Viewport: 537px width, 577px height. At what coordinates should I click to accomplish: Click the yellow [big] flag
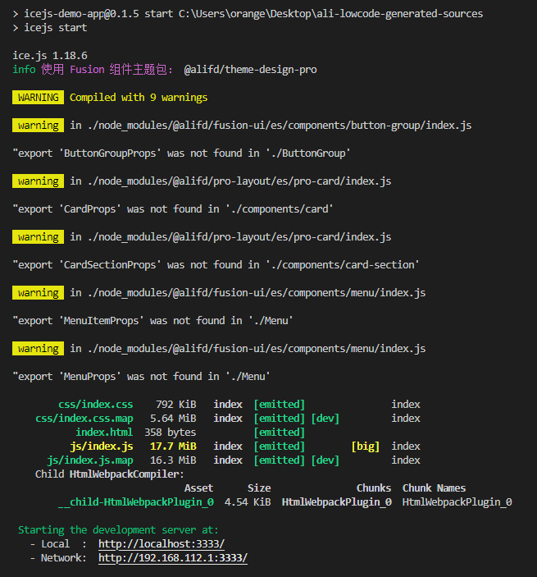point(366,446)
